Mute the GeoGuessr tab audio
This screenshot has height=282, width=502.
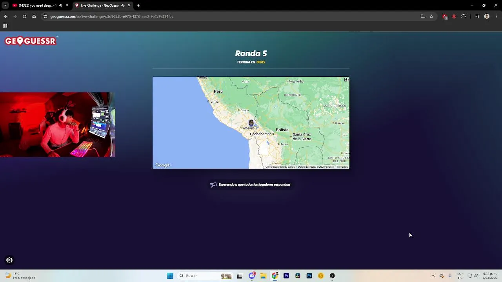123,5
